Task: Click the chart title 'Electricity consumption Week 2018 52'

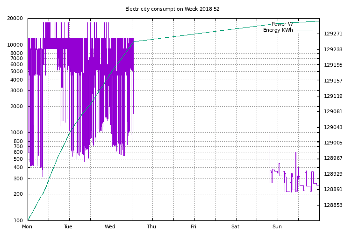Action: [172, 9]
